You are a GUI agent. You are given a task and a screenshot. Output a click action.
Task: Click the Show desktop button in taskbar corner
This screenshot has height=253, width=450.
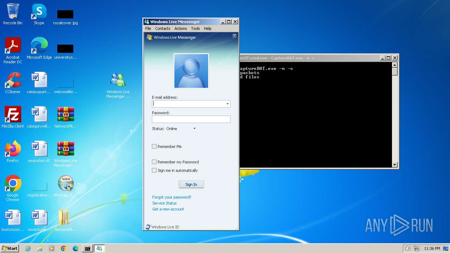446,248
